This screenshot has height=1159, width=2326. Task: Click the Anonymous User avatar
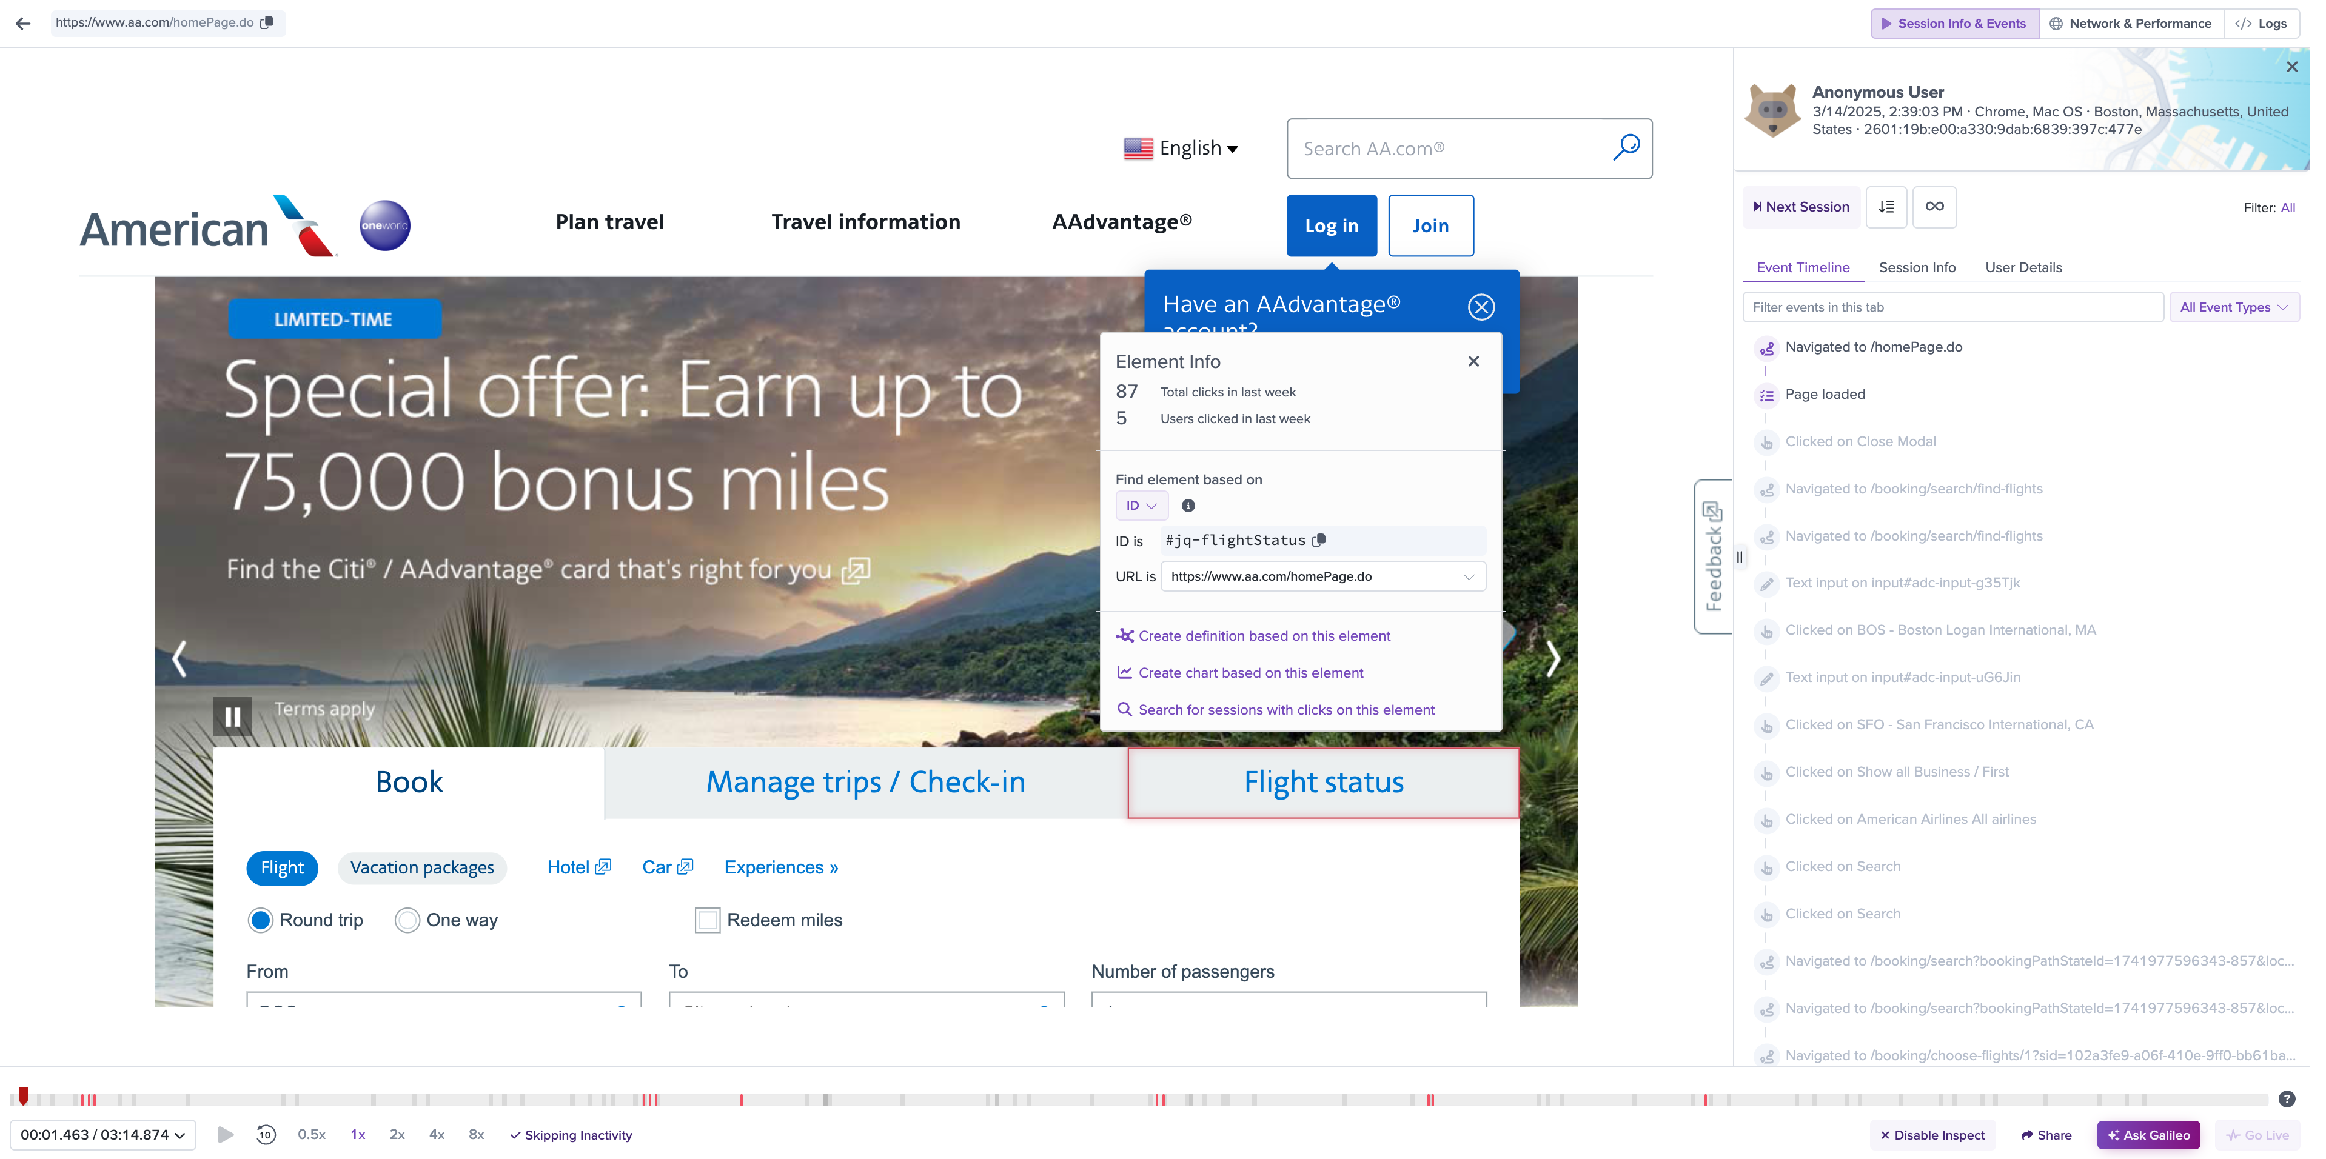(x=1772, y=110)
